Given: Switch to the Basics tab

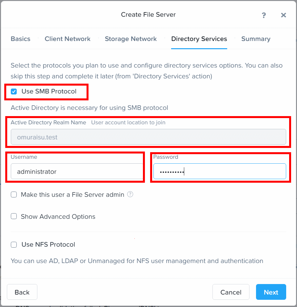Looking at the screenshot, I should pos(21,39).
